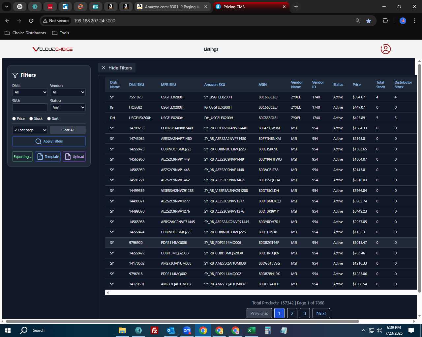
Task: Open the Chrome three-dot menu
Action: 414,21
